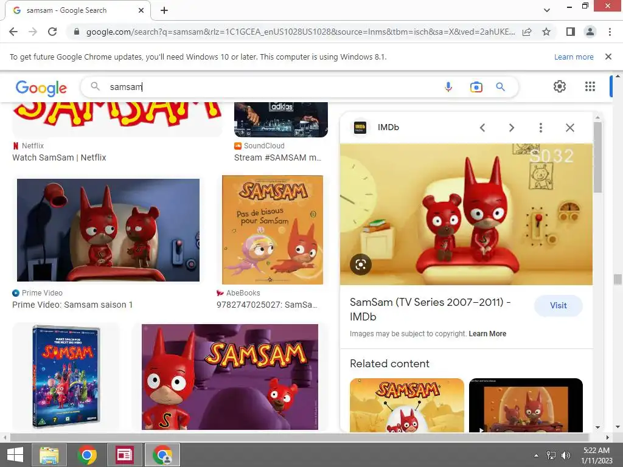Open Watch SamSam Netflix result
623x467 pixels.
(59, 157)
